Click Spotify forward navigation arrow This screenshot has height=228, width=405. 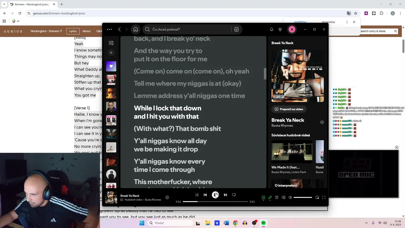126,29
